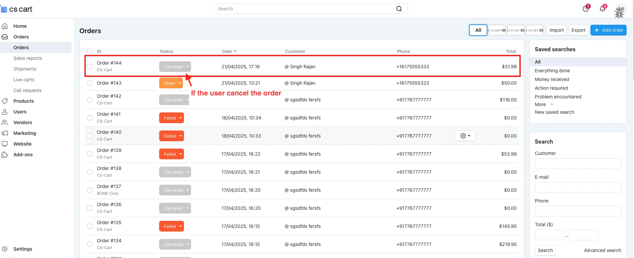
Task: Open the Advanced search link
Action: 602,250
